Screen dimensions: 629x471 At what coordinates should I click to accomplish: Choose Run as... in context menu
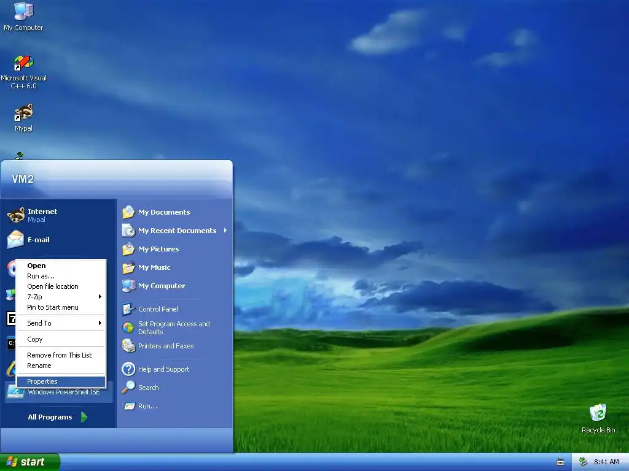click(x=61, y=276)
